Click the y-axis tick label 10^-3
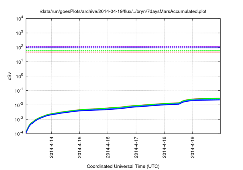Image resolution: width=243 pixels, height=170 pixels. pos(19,120)
